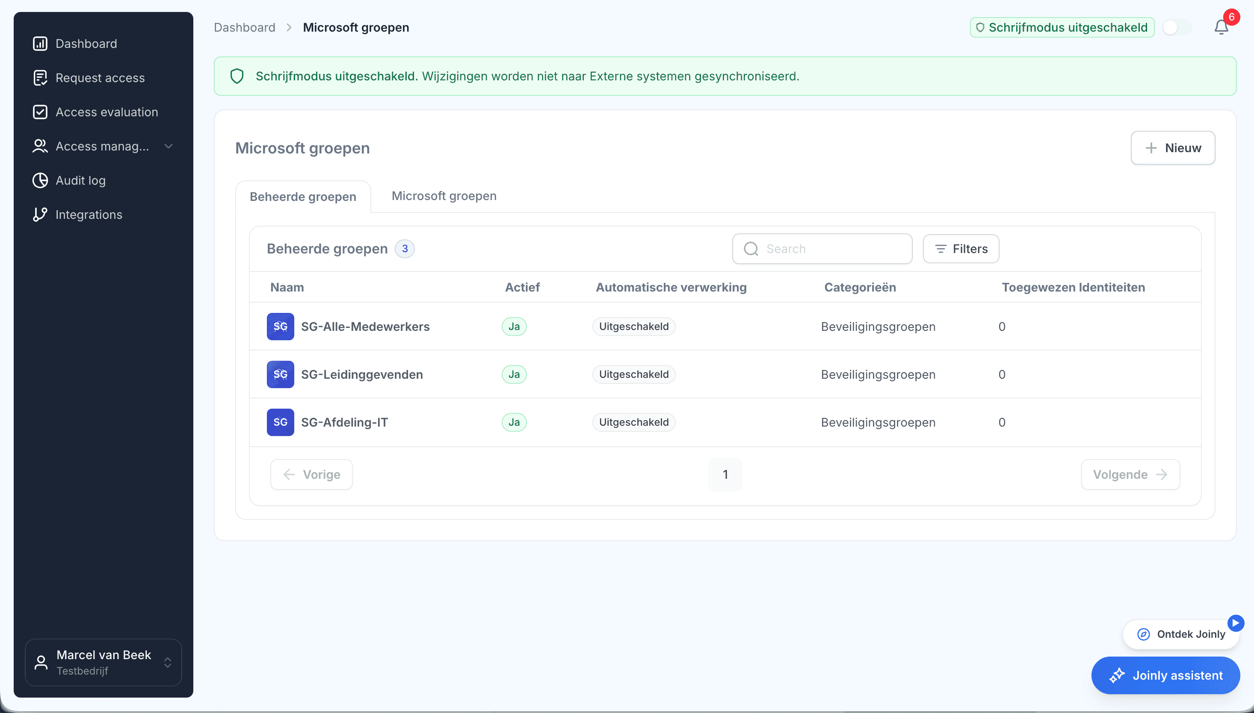Screen dimensions: 1254x713
Task: Click the Access management users icon
Action: point(40,147)
